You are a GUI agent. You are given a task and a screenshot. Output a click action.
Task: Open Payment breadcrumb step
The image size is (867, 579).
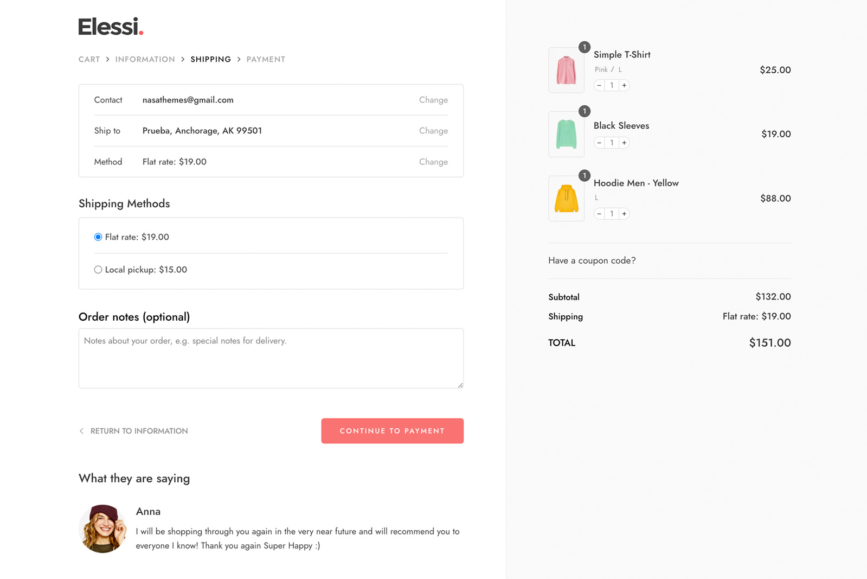tap(266, 59)
